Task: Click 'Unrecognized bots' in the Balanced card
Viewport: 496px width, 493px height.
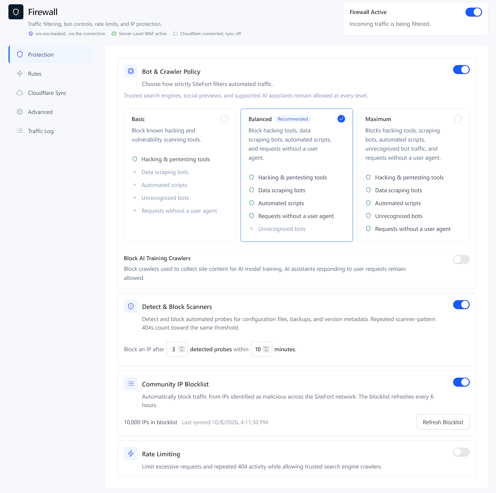Action: pyautogui.click(x=282, y=229)
